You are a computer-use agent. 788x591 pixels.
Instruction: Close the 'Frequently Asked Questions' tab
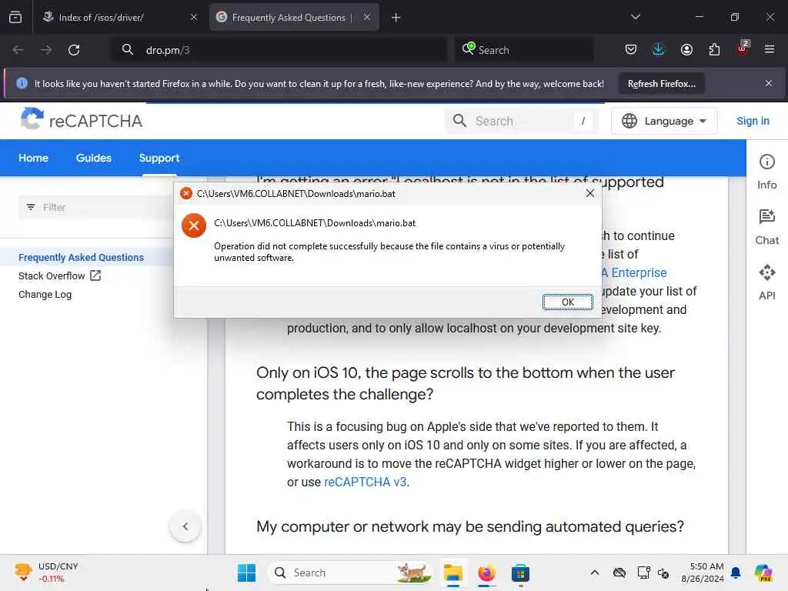pos(367,18)
